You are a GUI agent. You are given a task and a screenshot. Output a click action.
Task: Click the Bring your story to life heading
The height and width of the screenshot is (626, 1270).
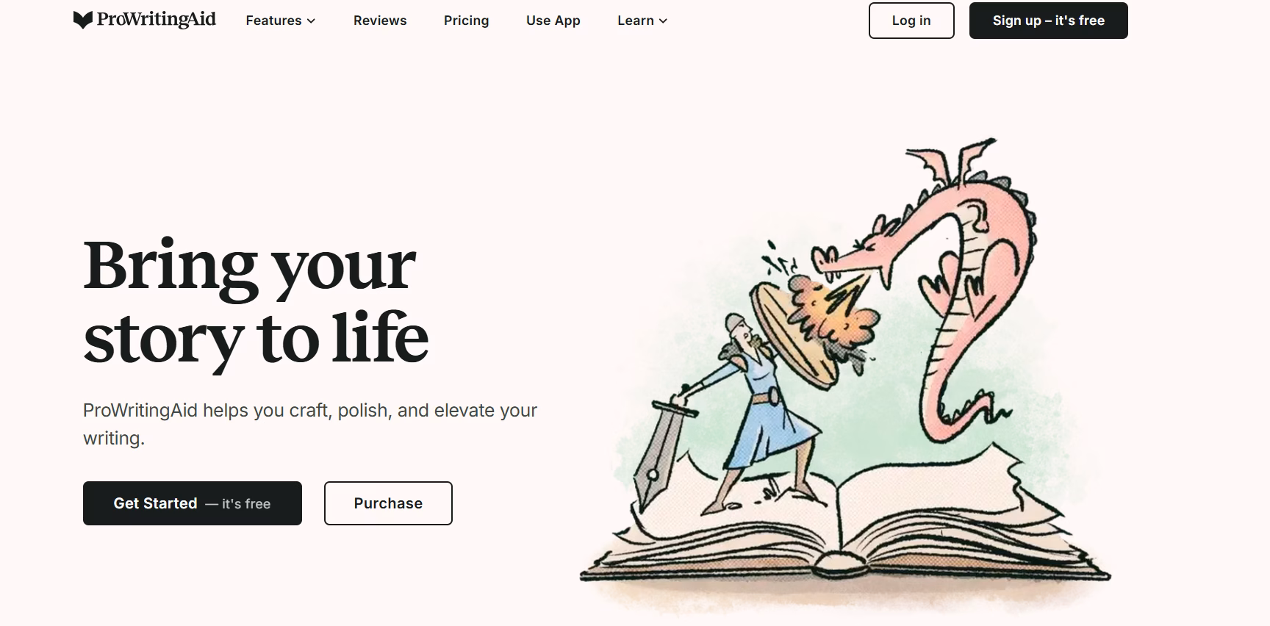(256, 303)
